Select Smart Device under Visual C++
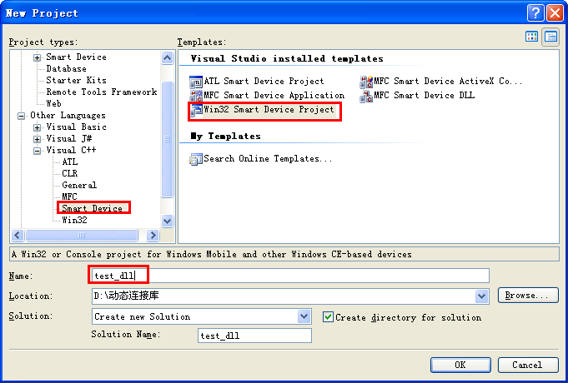568x383 pixels. [92, 208]
